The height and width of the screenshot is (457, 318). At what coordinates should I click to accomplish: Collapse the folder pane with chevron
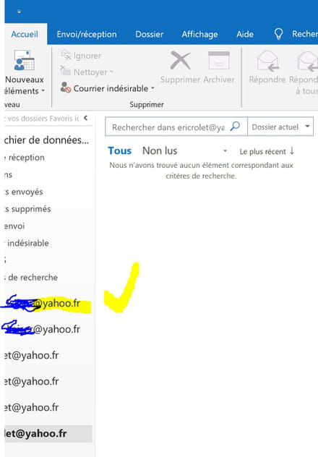point(85,118)
